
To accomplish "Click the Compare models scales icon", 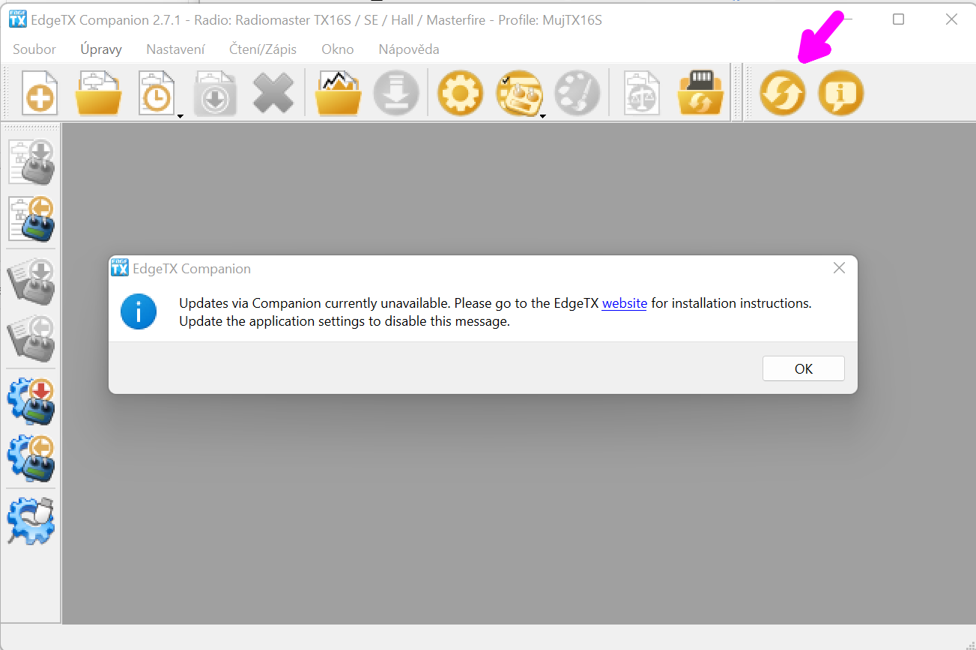I will (642, 94).
